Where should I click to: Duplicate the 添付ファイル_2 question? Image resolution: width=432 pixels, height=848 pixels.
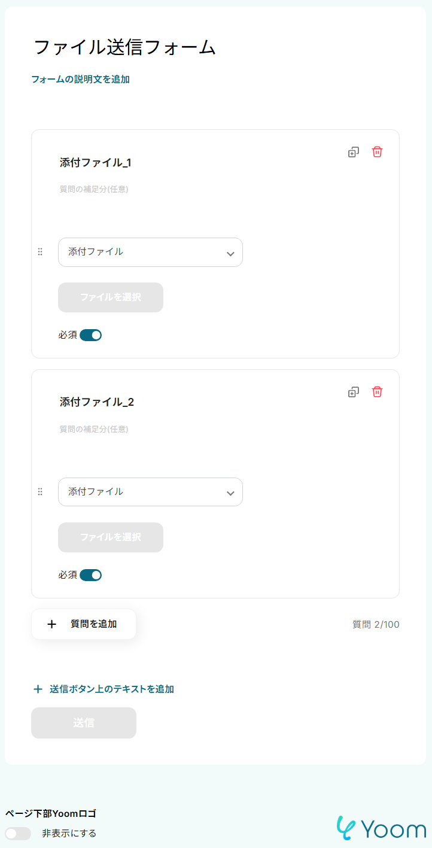354,392
